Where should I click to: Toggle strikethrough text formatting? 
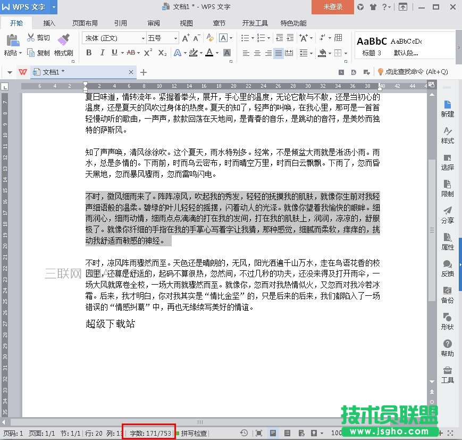click(x=131, y=53)
